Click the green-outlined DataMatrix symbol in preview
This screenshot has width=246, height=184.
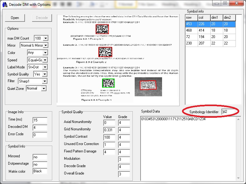(x=109, y=83)
